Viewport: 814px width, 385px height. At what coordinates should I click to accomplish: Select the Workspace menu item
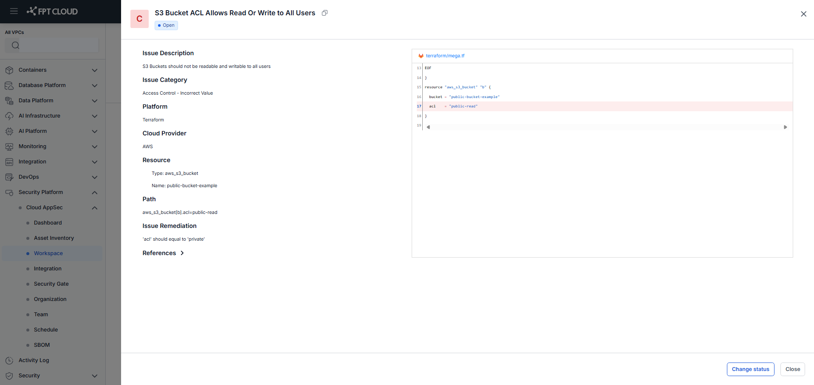(x=52, y=253)
